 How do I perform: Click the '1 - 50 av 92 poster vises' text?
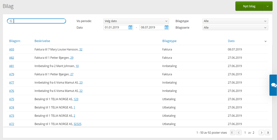tap(212, 133)
